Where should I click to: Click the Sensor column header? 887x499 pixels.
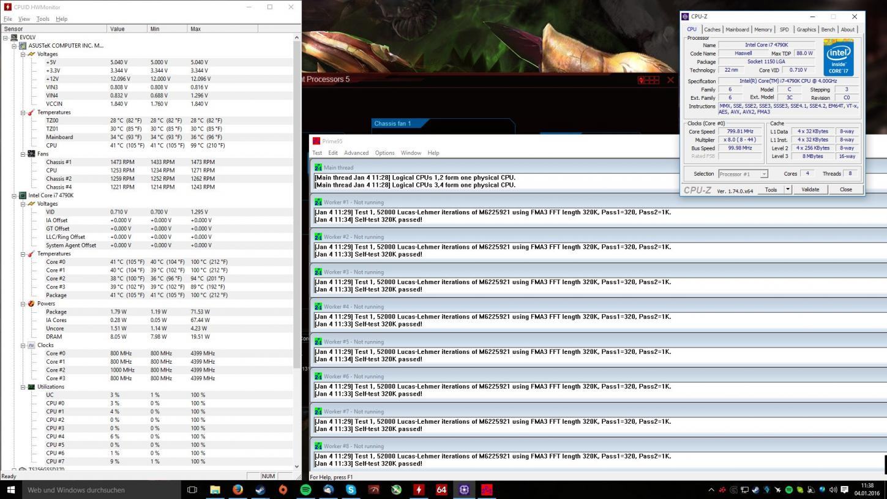54,29
